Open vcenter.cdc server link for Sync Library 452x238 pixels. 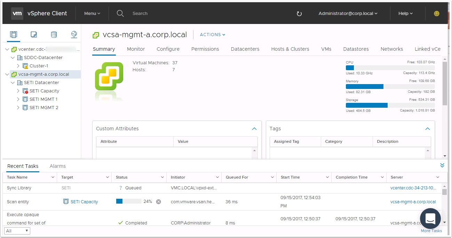[413, 188]
